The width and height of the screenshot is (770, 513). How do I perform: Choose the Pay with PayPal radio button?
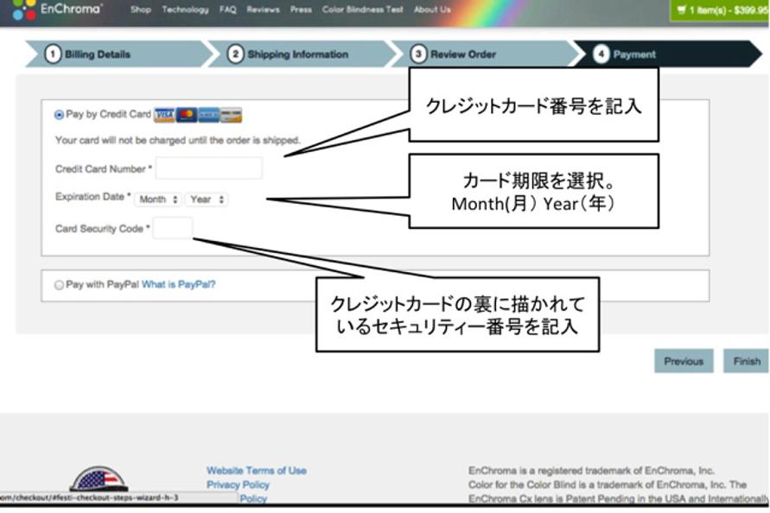(60, 285)
